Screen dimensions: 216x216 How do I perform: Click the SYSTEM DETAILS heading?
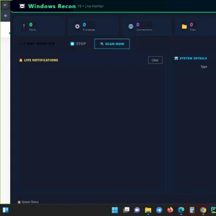[193, 58]
